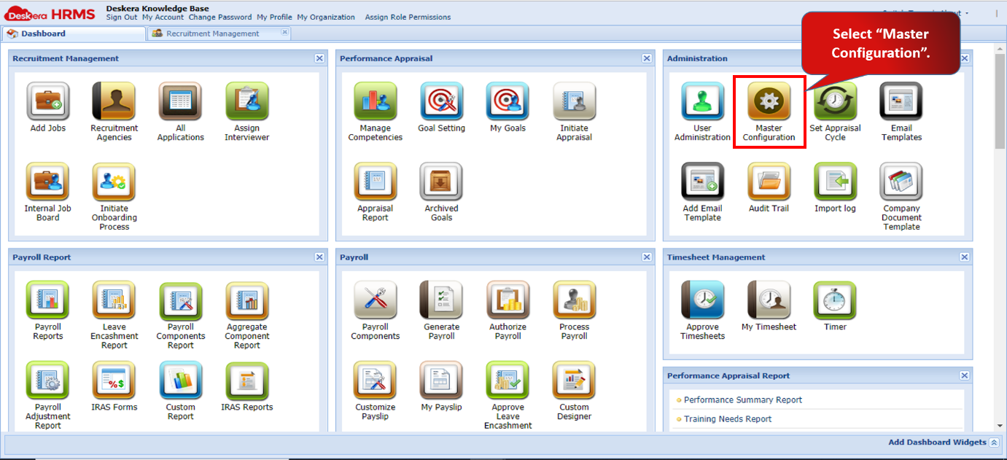Open the Import log icon
Viewport: 1007px width, 460px height.
[835, 184]
